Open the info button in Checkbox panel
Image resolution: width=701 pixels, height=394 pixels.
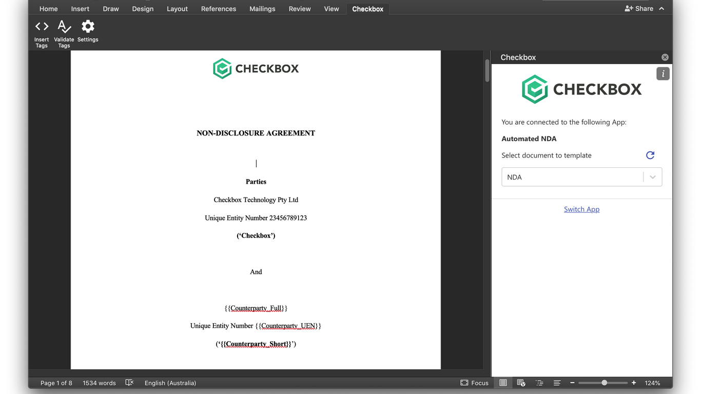(663, 74)
